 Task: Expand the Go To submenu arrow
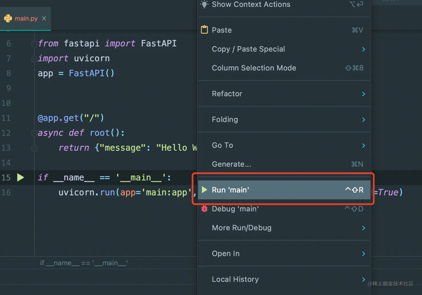364,145
